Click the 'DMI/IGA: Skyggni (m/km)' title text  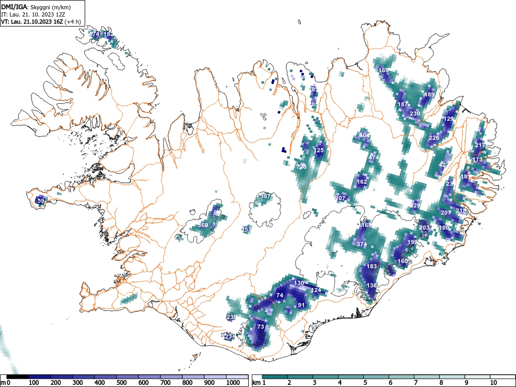click(x=36, y=7)
